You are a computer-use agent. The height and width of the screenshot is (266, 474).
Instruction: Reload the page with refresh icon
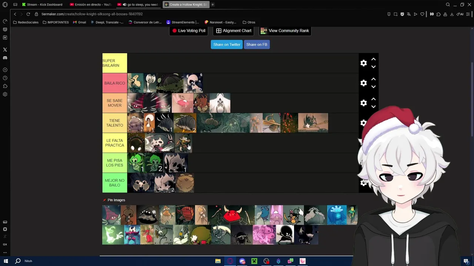(x=28, y=14)
